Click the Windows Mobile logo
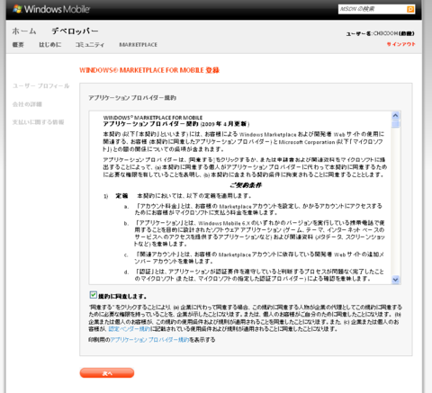This screenshot has width=432, height=393. (51, 9)
